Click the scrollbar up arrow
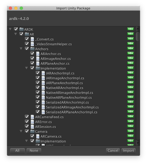 coord(138,29)
